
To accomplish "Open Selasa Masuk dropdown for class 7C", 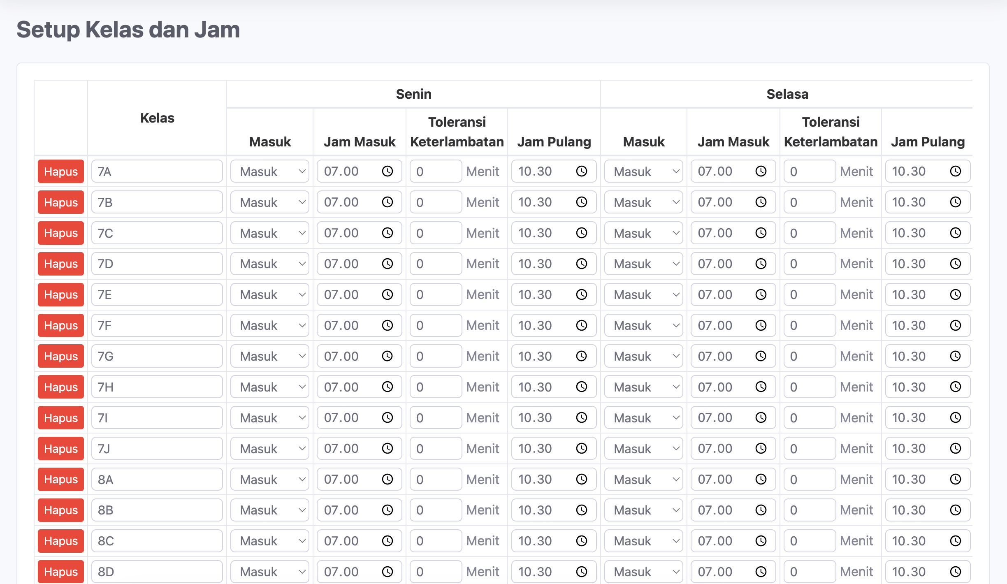I will [644, 233].
